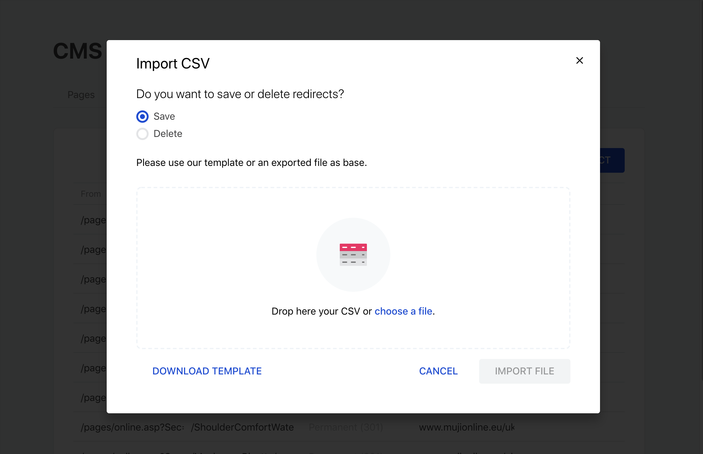Click the From column header
The image size is (703, 454).
[91, 194]
